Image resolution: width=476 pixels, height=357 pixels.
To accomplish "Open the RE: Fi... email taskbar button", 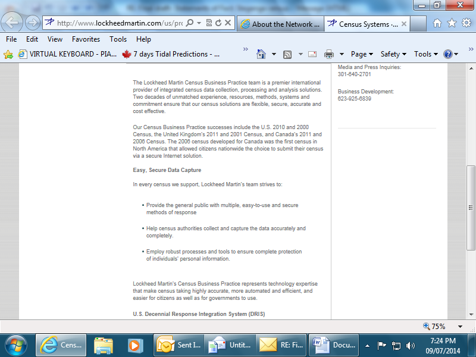I will (281, 345).
